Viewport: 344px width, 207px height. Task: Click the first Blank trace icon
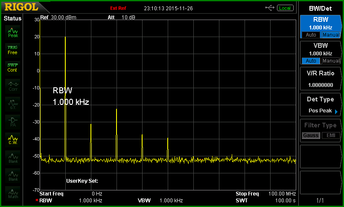13,158
